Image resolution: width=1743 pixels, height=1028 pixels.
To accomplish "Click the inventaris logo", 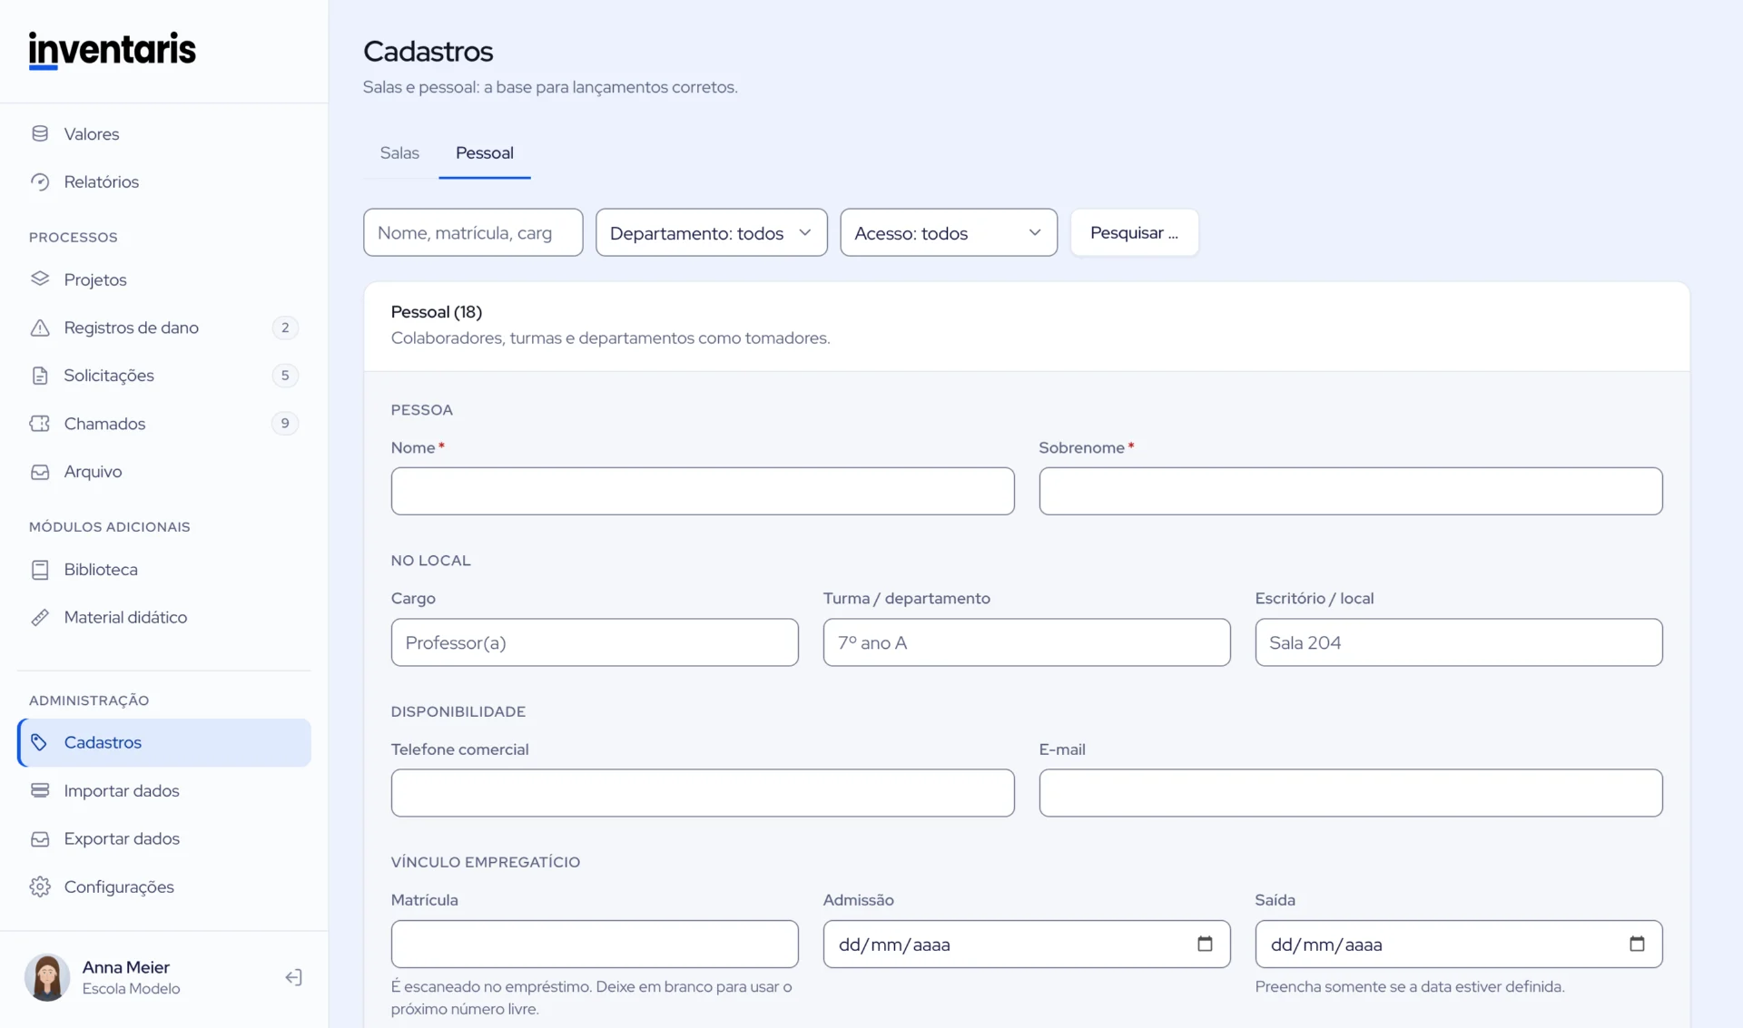I will coord(112,51).
